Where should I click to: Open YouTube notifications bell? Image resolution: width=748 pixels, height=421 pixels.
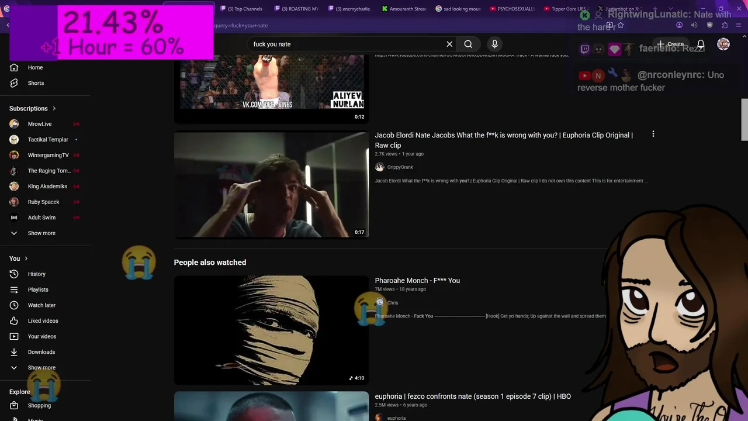click(x=701, y=44)
